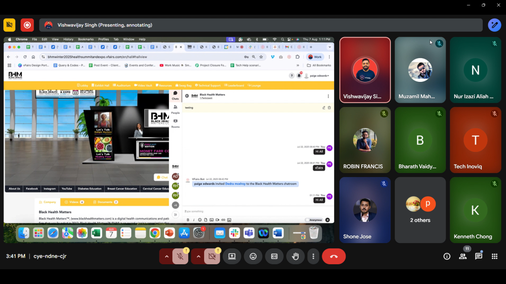Screen dimensions: 506x284
Task: Click the Dedra mcelroy link
Action: pos(235,184)
